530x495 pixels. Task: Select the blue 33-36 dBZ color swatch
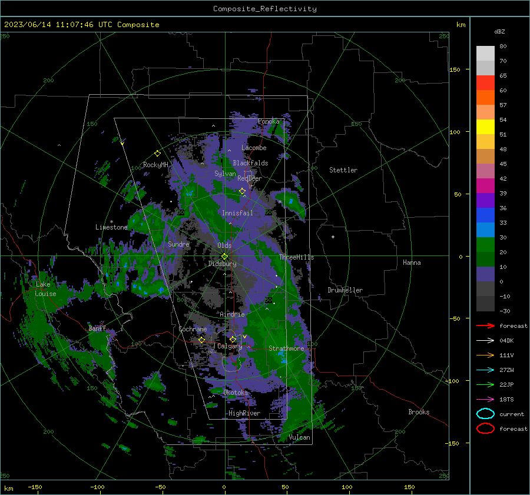pyautogui.click(x=485, y=215)
